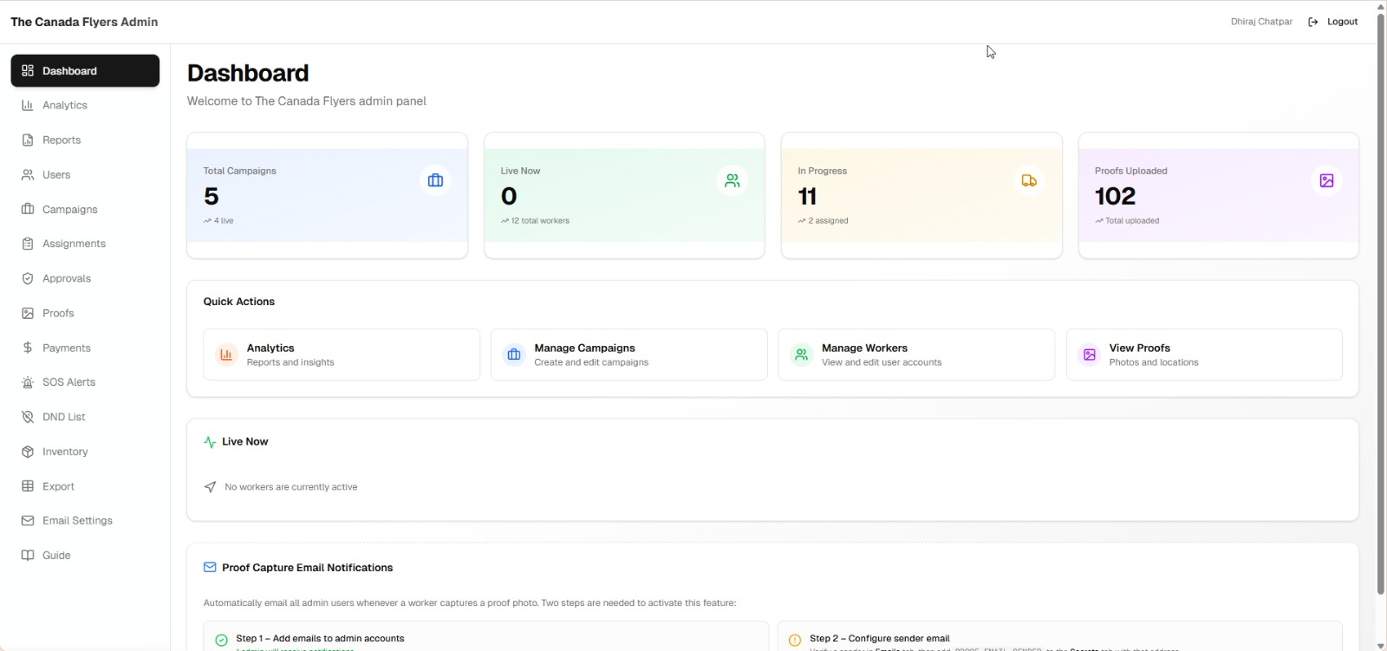This screenshot has height=651, width=1387.
Task: Click the Proofs Uploaded value 102
Action: coord(1115,197)
